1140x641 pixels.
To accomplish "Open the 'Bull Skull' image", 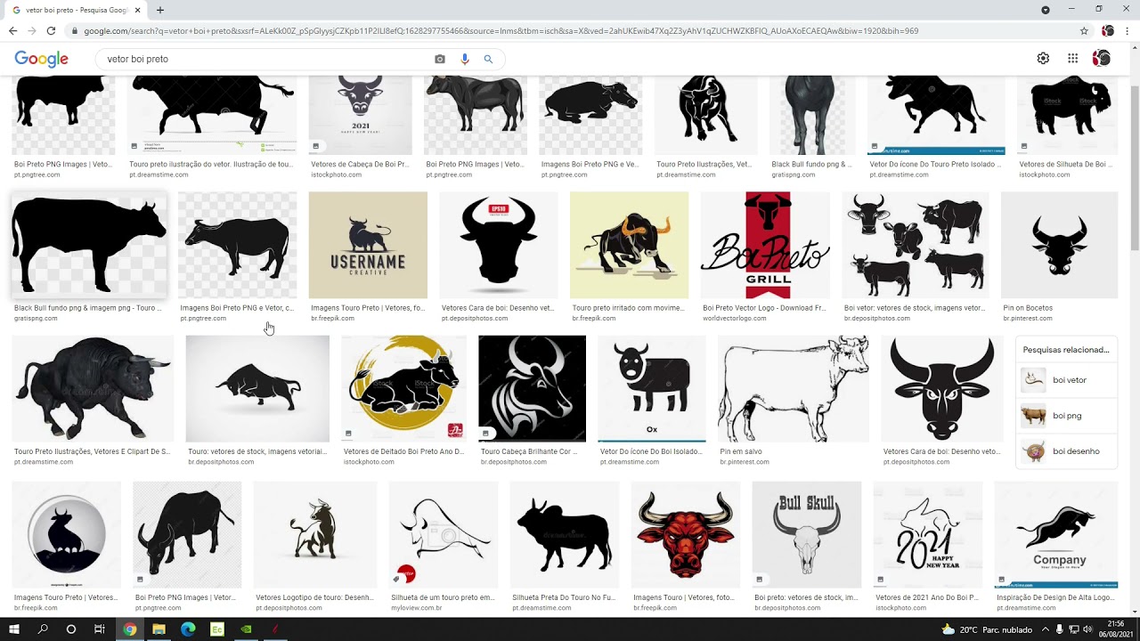I will pos(807,535).
